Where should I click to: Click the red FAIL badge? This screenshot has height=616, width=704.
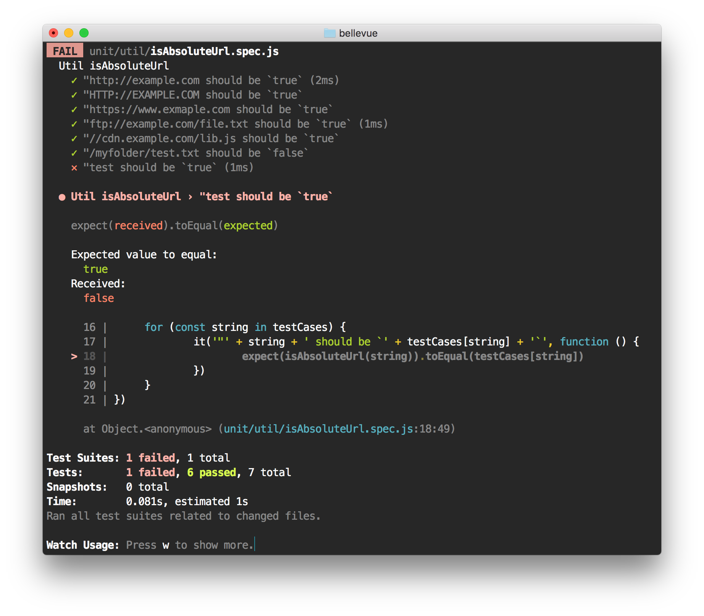65,51
